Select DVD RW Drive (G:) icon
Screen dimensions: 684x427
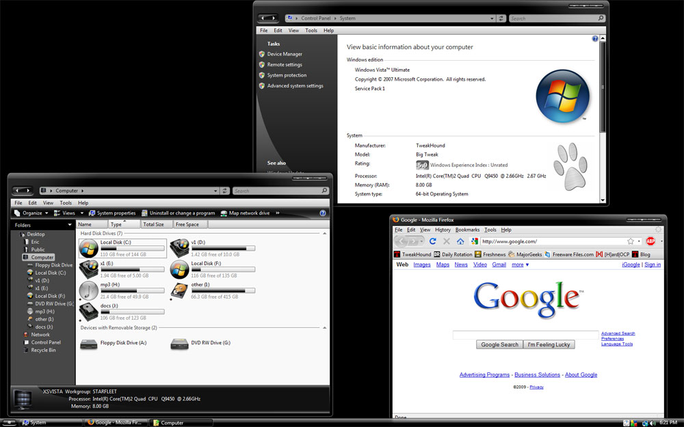click(179, 344)
